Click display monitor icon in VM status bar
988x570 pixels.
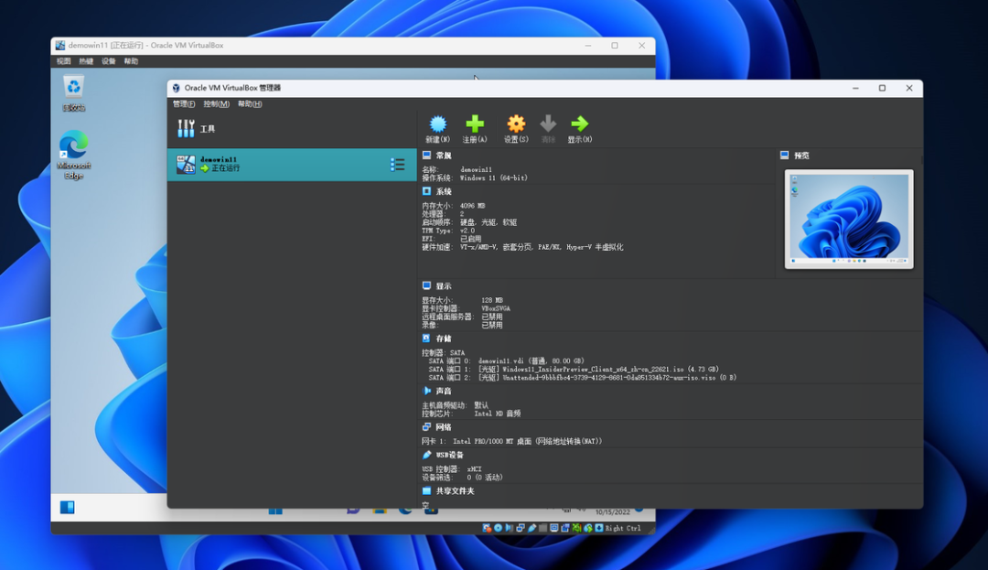pyautogui.click(x=554, y=528)
